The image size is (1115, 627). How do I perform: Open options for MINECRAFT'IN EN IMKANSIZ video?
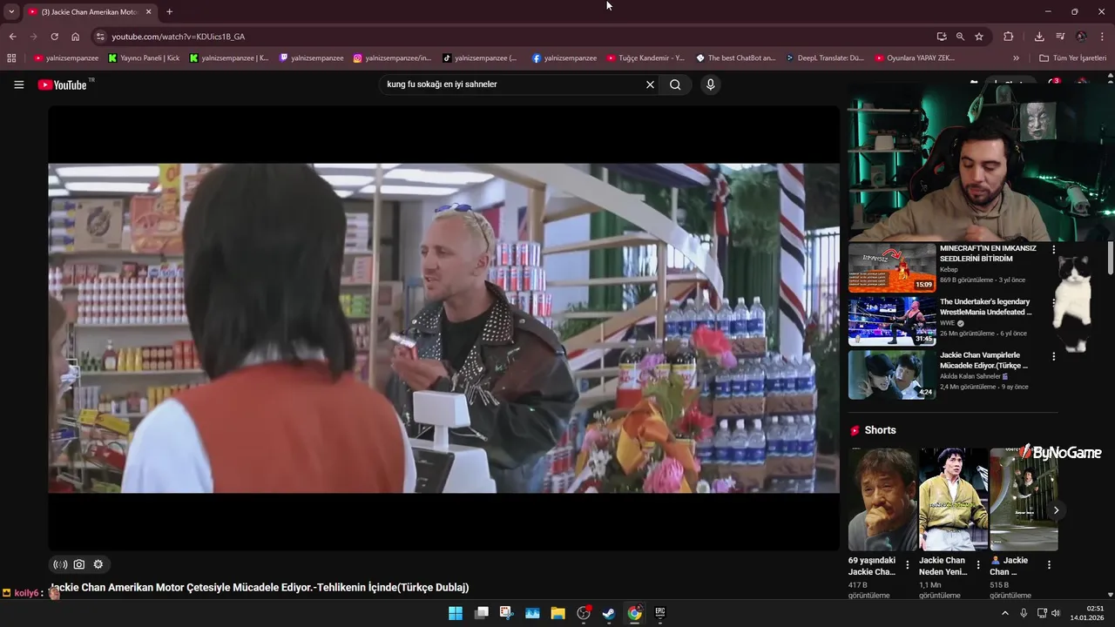pos(1053,249)
